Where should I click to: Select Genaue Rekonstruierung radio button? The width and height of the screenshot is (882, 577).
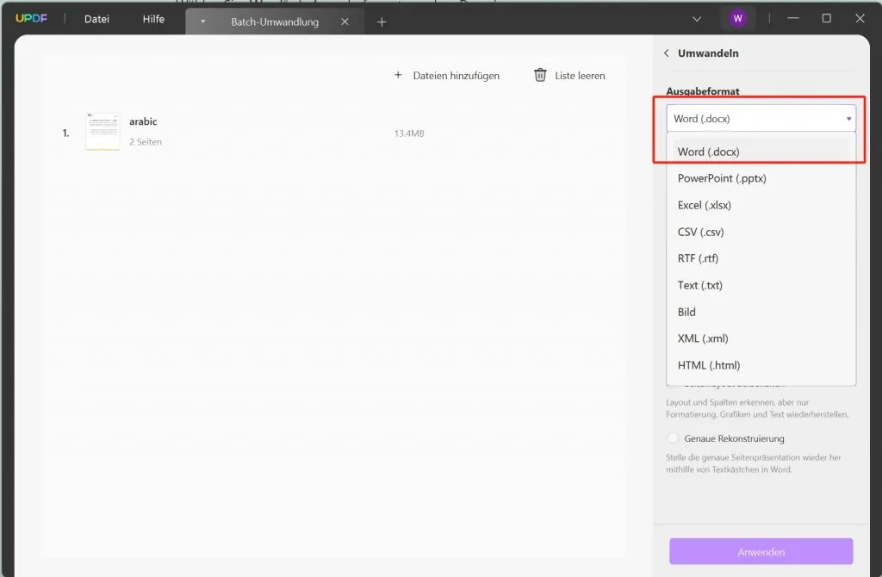[x=673, y=438]
